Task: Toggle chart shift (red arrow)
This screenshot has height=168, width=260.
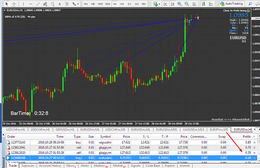Action: tap(173, 4)
